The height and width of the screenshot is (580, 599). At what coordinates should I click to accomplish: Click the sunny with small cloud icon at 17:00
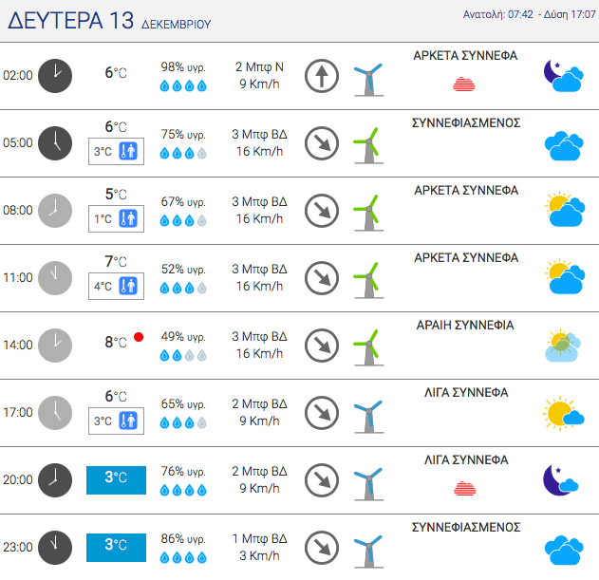pos(563,414)
